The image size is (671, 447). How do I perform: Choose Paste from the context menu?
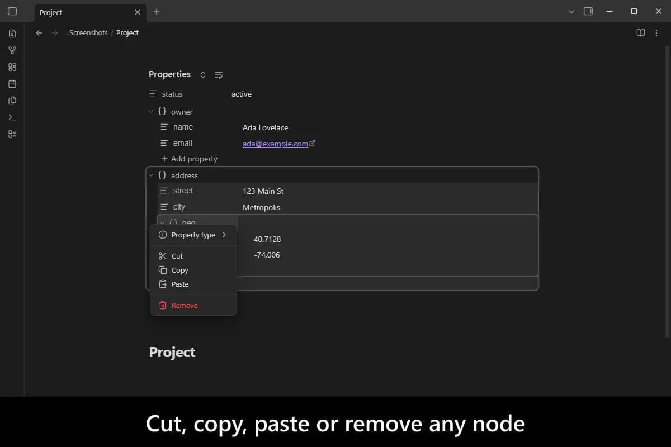pyautogui.click(x=193, y=284)
